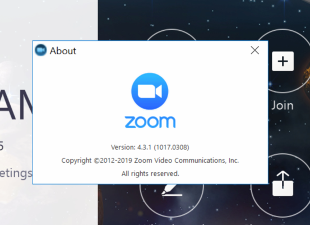Click the zoom wordmark under the logo
Screen dimensions: 310x225
150,122
